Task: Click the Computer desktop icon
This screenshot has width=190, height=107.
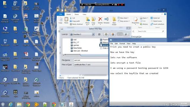Action: click(5, 30)
